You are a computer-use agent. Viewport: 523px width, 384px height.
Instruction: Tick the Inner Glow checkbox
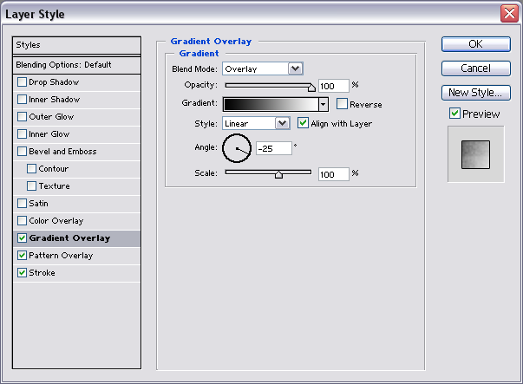coord(22,134)
